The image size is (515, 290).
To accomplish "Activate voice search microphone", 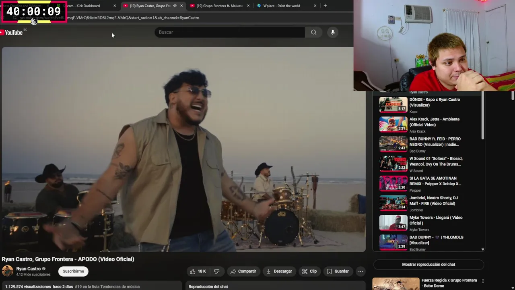I will (333, 32).
